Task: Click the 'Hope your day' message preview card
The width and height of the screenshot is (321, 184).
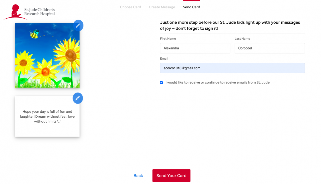Action: (47, 116)
